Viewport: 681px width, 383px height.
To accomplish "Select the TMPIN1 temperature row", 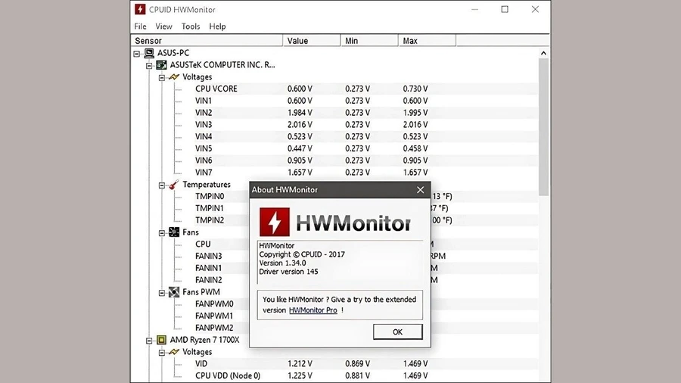I will point(210,208).
